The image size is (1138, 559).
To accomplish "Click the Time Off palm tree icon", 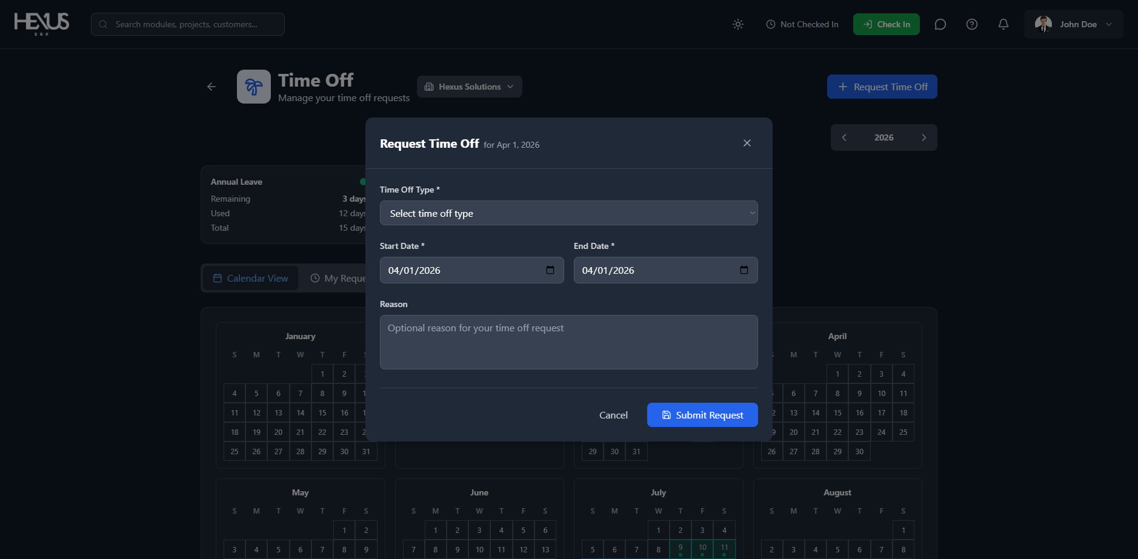I will point(254,87).
